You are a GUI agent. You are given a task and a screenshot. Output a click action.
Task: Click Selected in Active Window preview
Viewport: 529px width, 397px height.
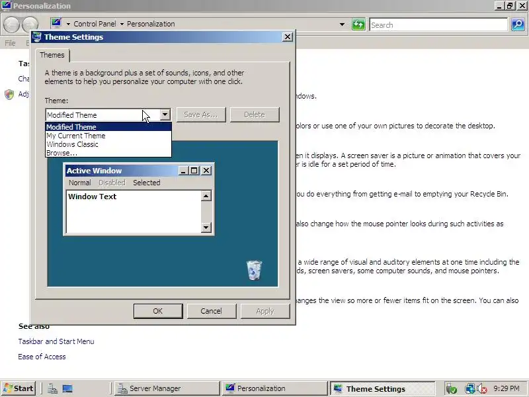pos(146,183)
